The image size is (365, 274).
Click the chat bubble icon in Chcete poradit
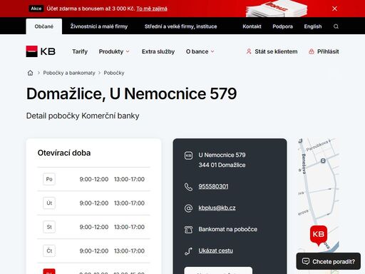click(x=306, y=261)
